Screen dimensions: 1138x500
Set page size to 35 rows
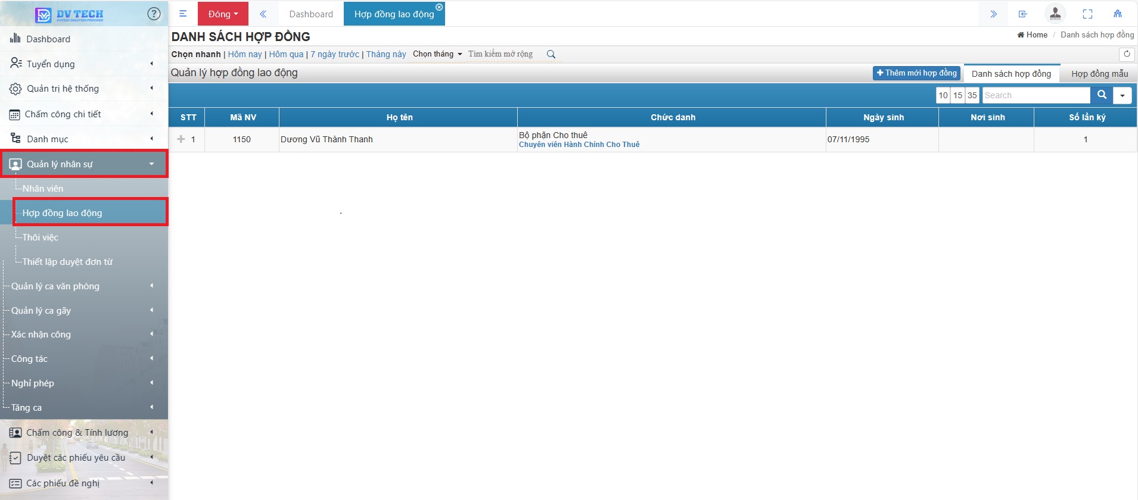tap(972, 95)
